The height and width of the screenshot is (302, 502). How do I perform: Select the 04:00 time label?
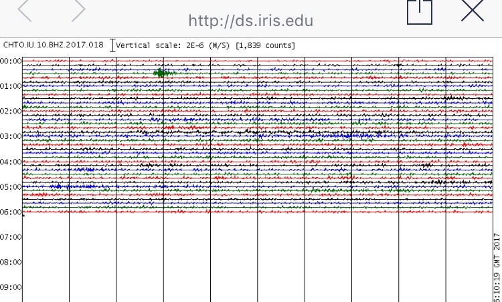click(11, 162)
